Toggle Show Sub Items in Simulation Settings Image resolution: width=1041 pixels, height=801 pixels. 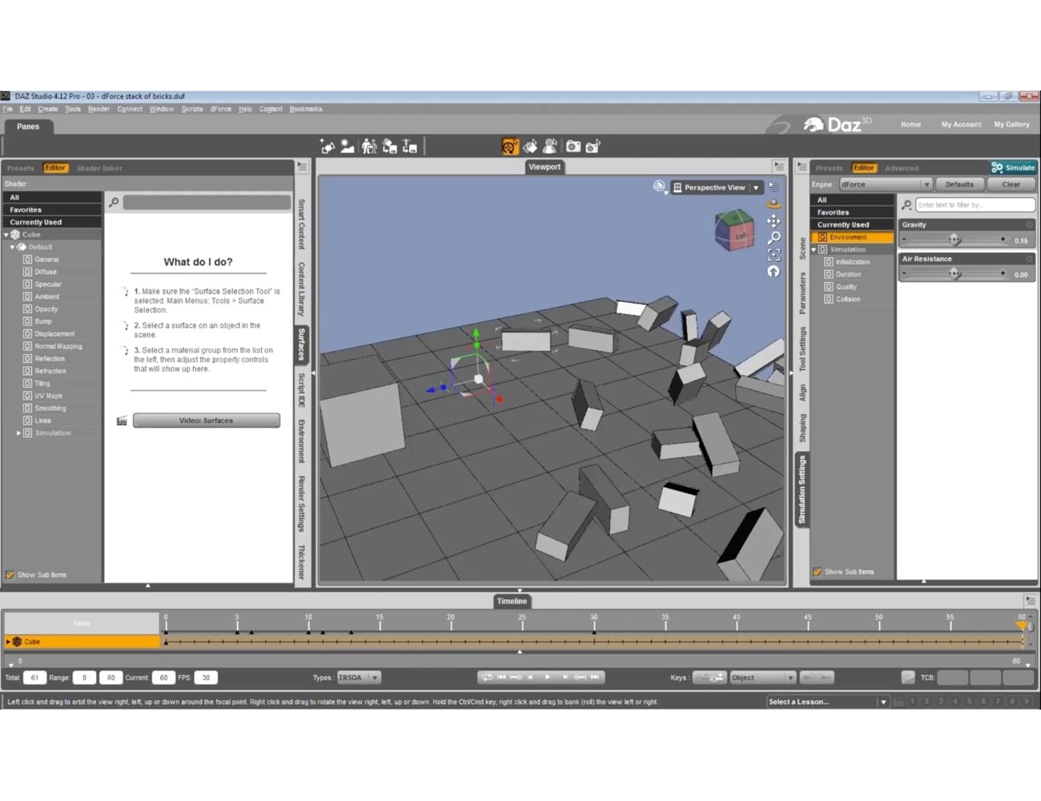(818, 572)
